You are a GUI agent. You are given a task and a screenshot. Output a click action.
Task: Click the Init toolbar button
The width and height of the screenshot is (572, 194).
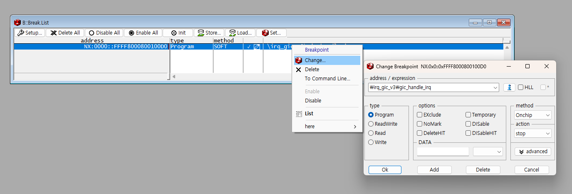click(178, 33)
